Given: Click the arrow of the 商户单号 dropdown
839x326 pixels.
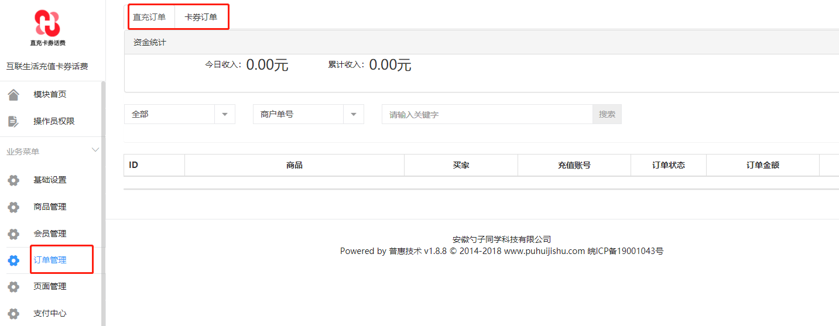Looking at the screenshot, I should [x=354, y=114].
